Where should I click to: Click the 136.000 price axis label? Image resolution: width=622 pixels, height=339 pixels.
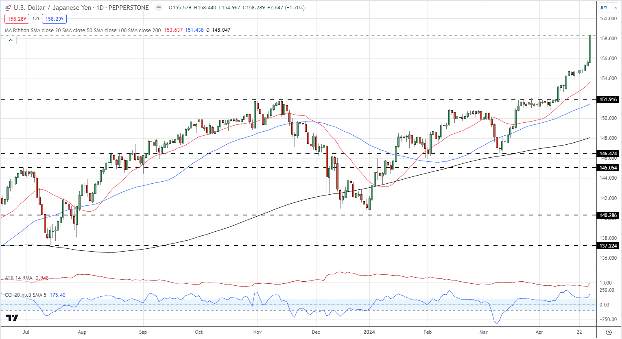(x=608, y=258)
